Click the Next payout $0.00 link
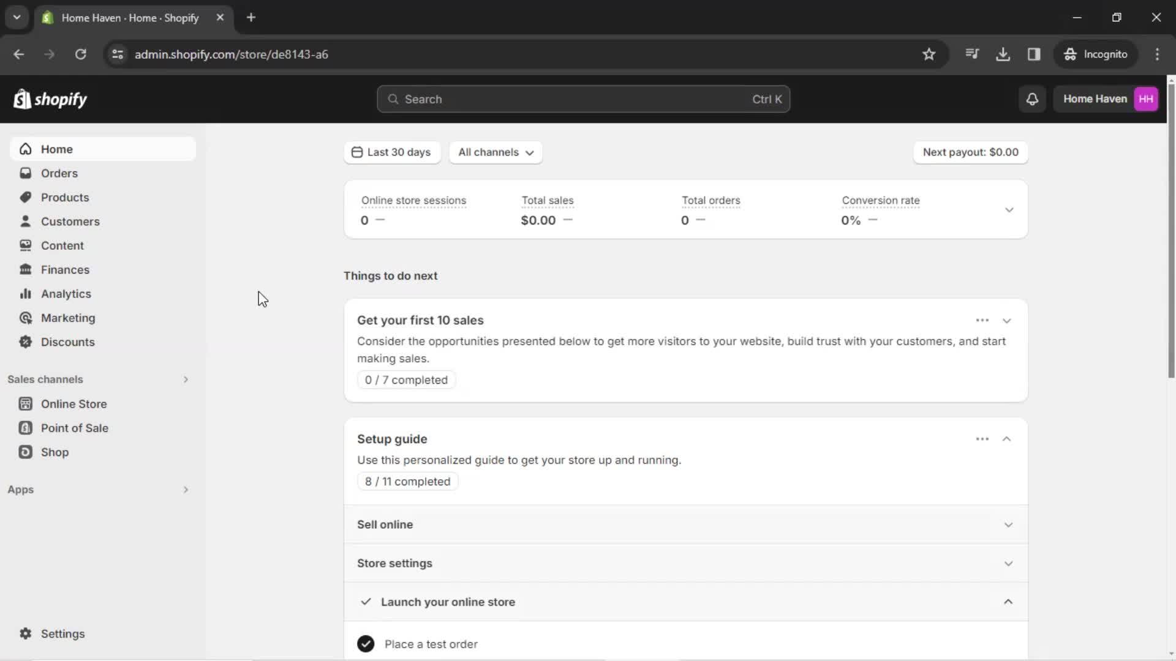The image size is (1176, 661). [x=970, y=152]
